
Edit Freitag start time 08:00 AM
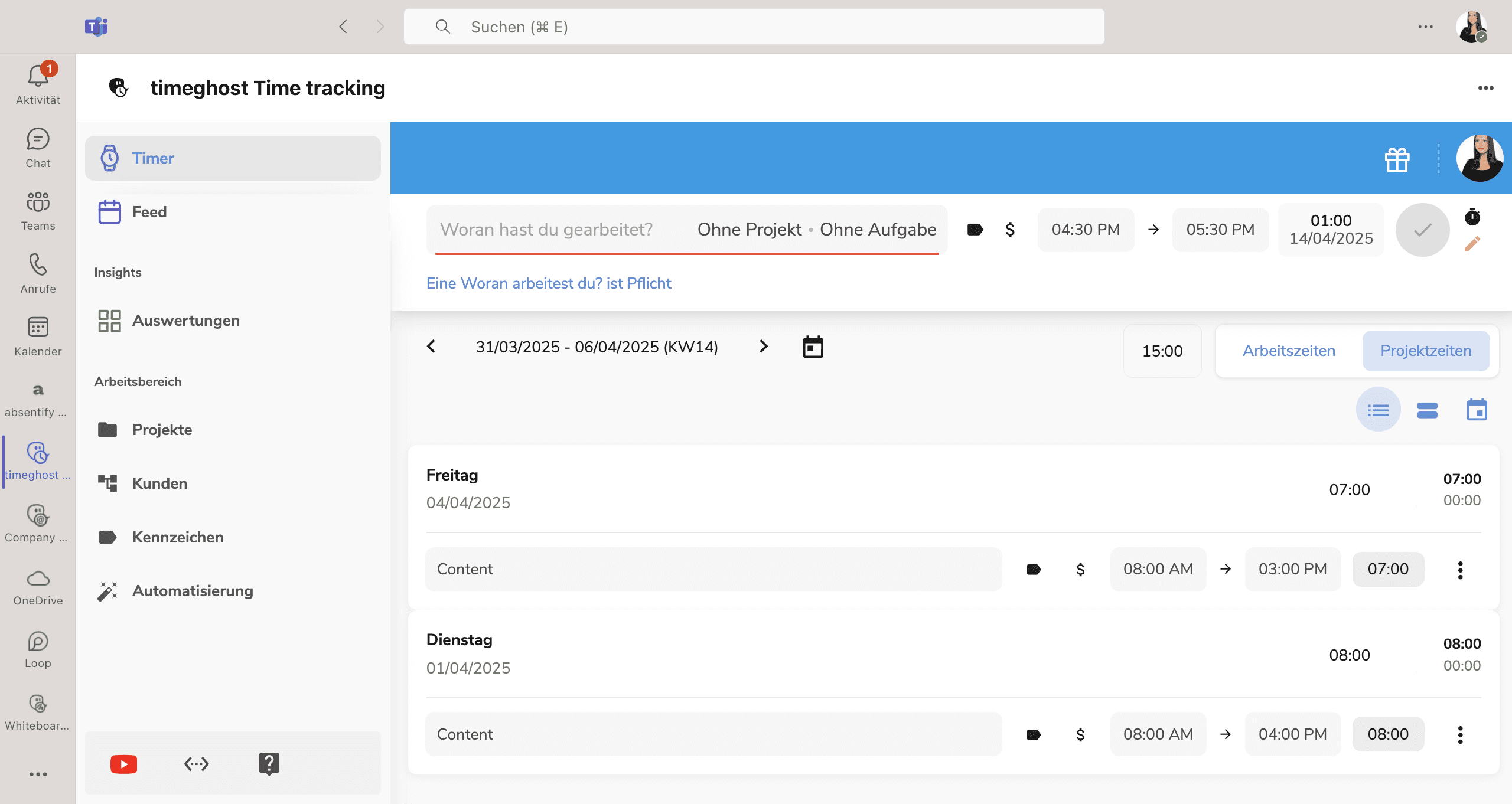pos(1158,569)
